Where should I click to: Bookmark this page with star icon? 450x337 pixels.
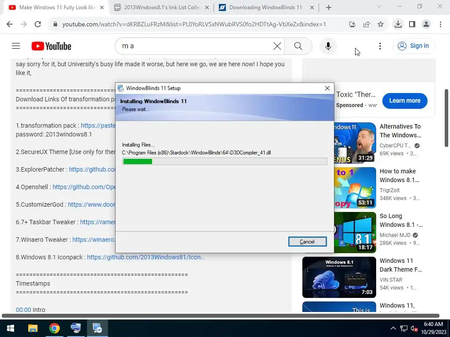click(x=381, y=25)
